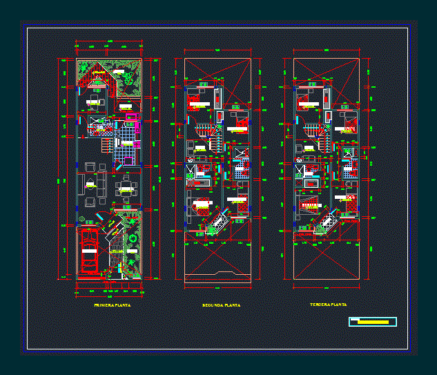Select the living room sofa set
437x375 pixels.
pyautogui.click(x=91, y=184)
